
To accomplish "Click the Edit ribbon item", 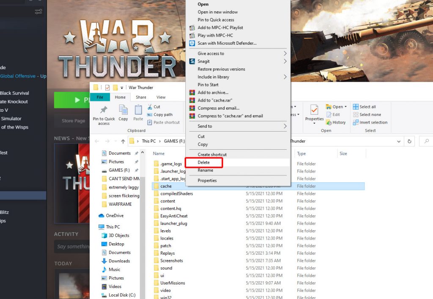I will click(333, 115).
